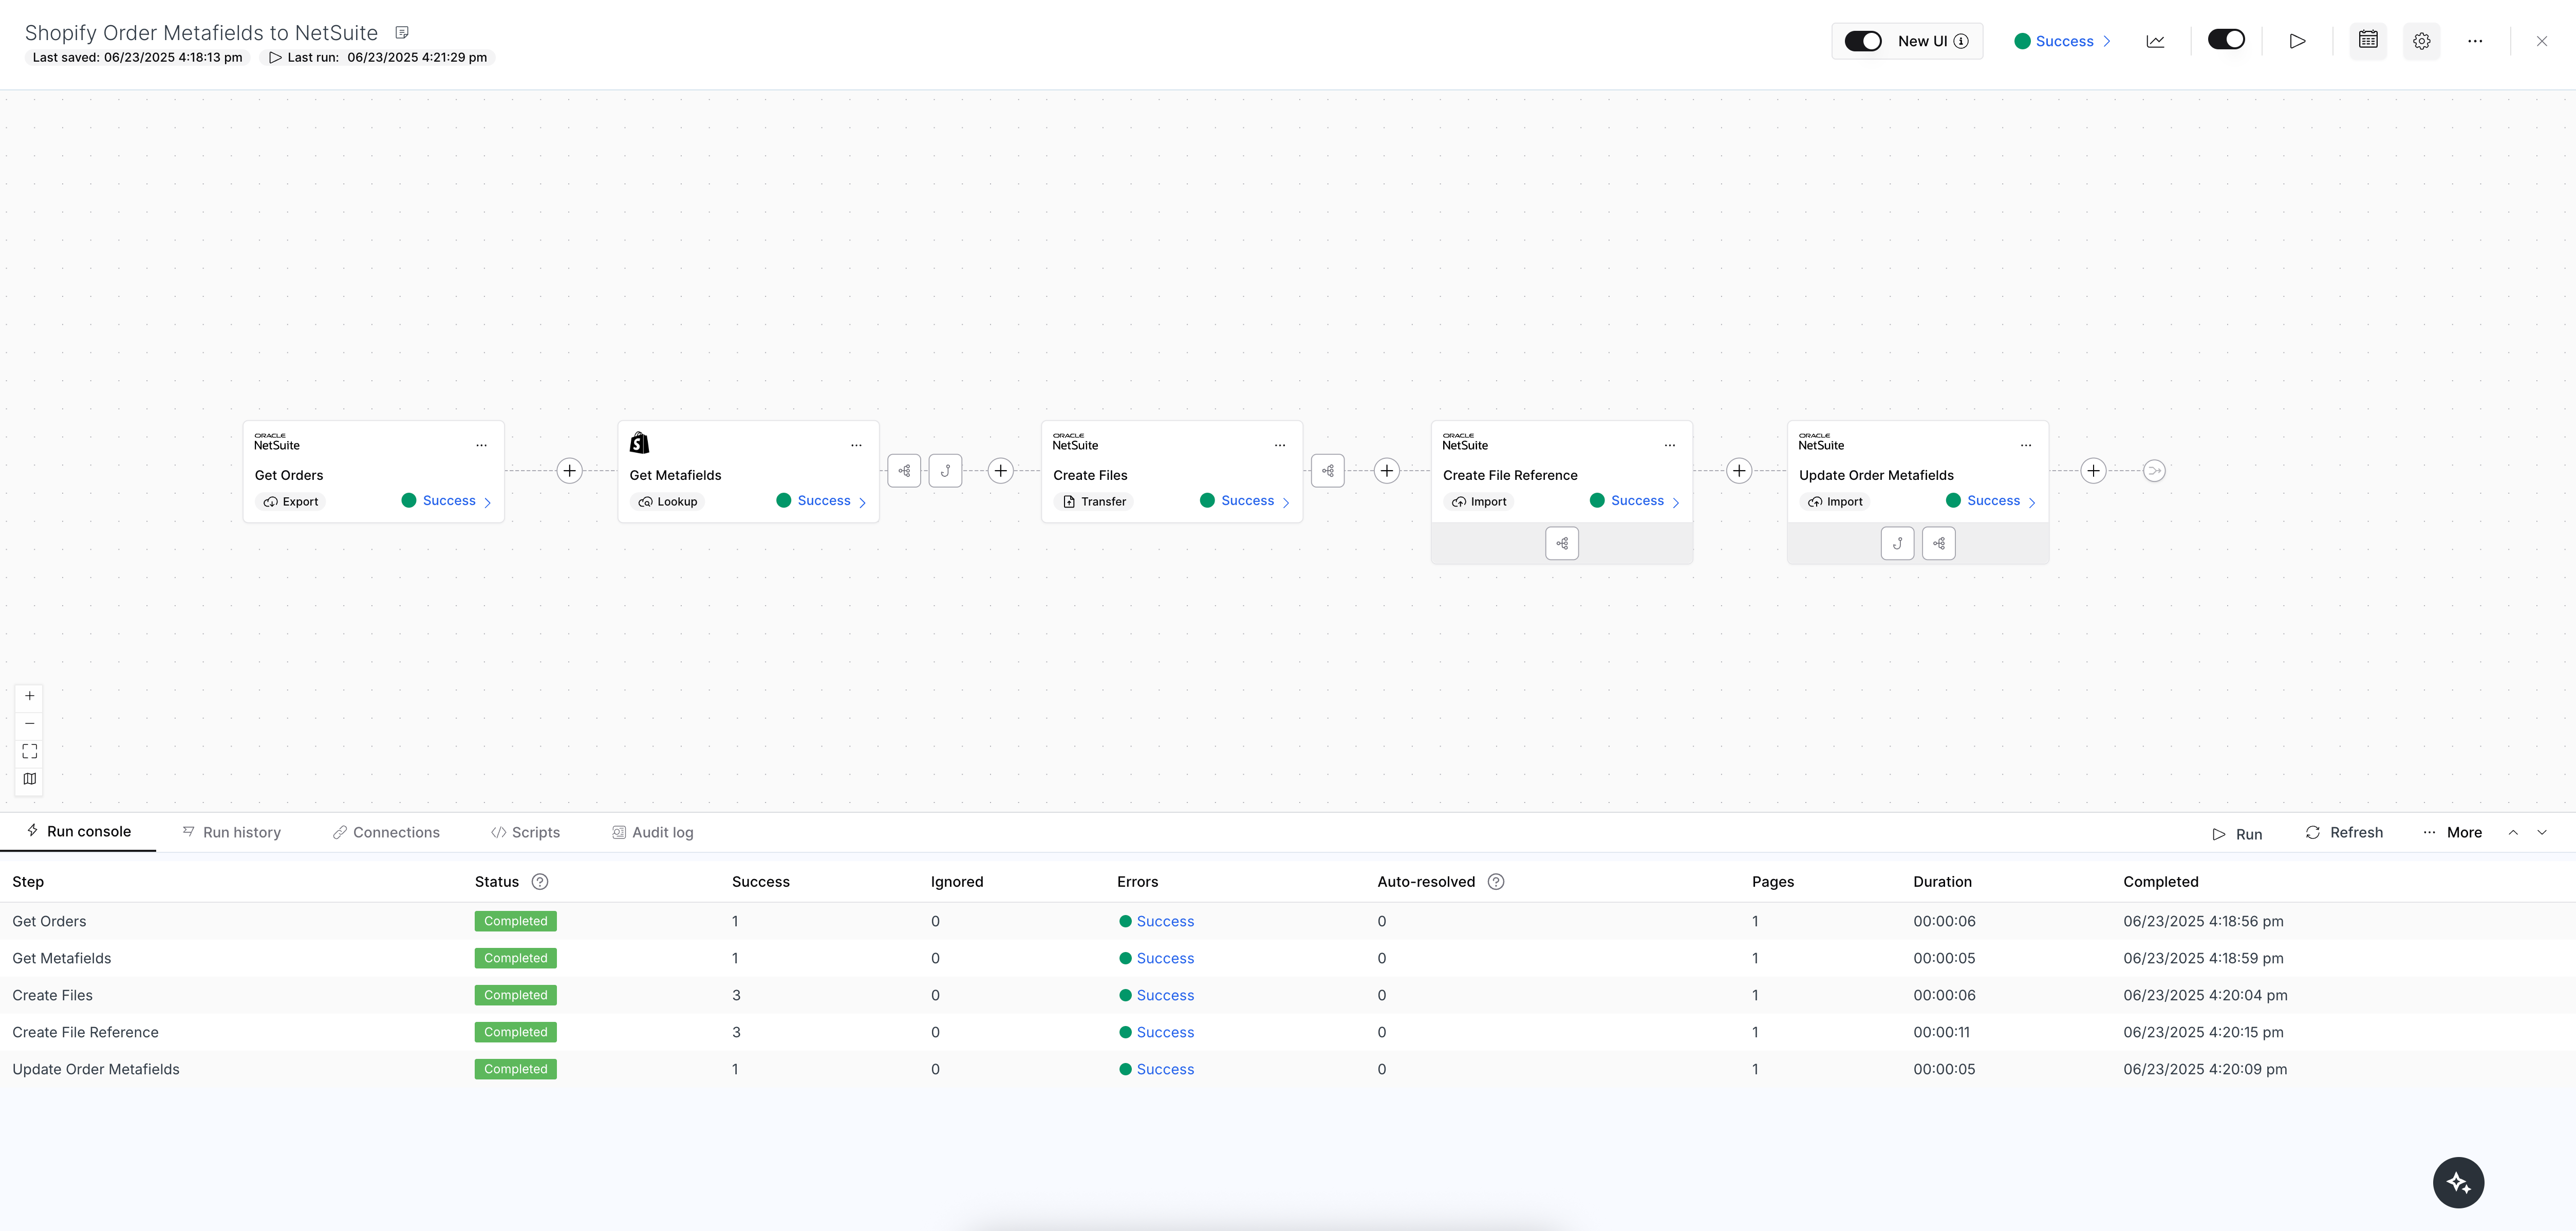The width and height of the screenshot is (2576, 1231).
Task: Add step after Get Orders
Action: pos(569,471)
